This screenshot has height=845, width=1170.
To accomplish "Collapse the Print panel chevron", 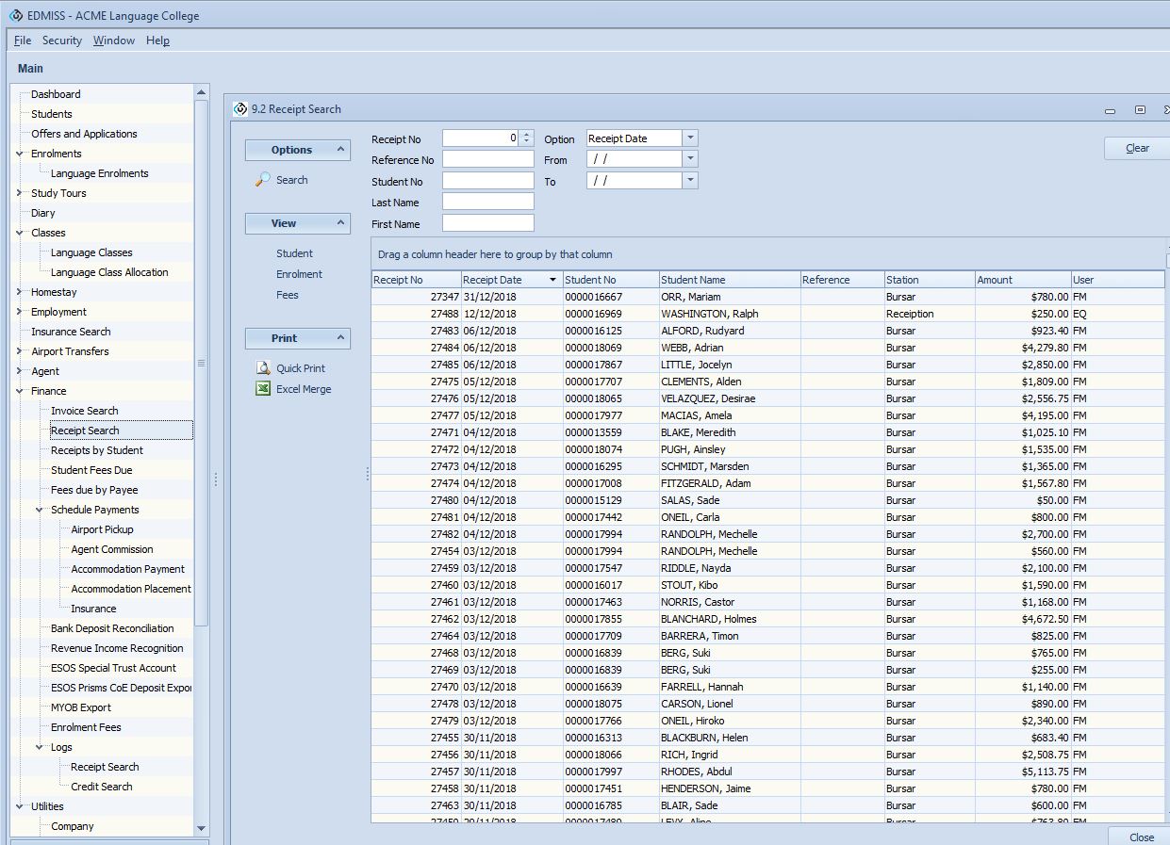I will click(340, 337).
